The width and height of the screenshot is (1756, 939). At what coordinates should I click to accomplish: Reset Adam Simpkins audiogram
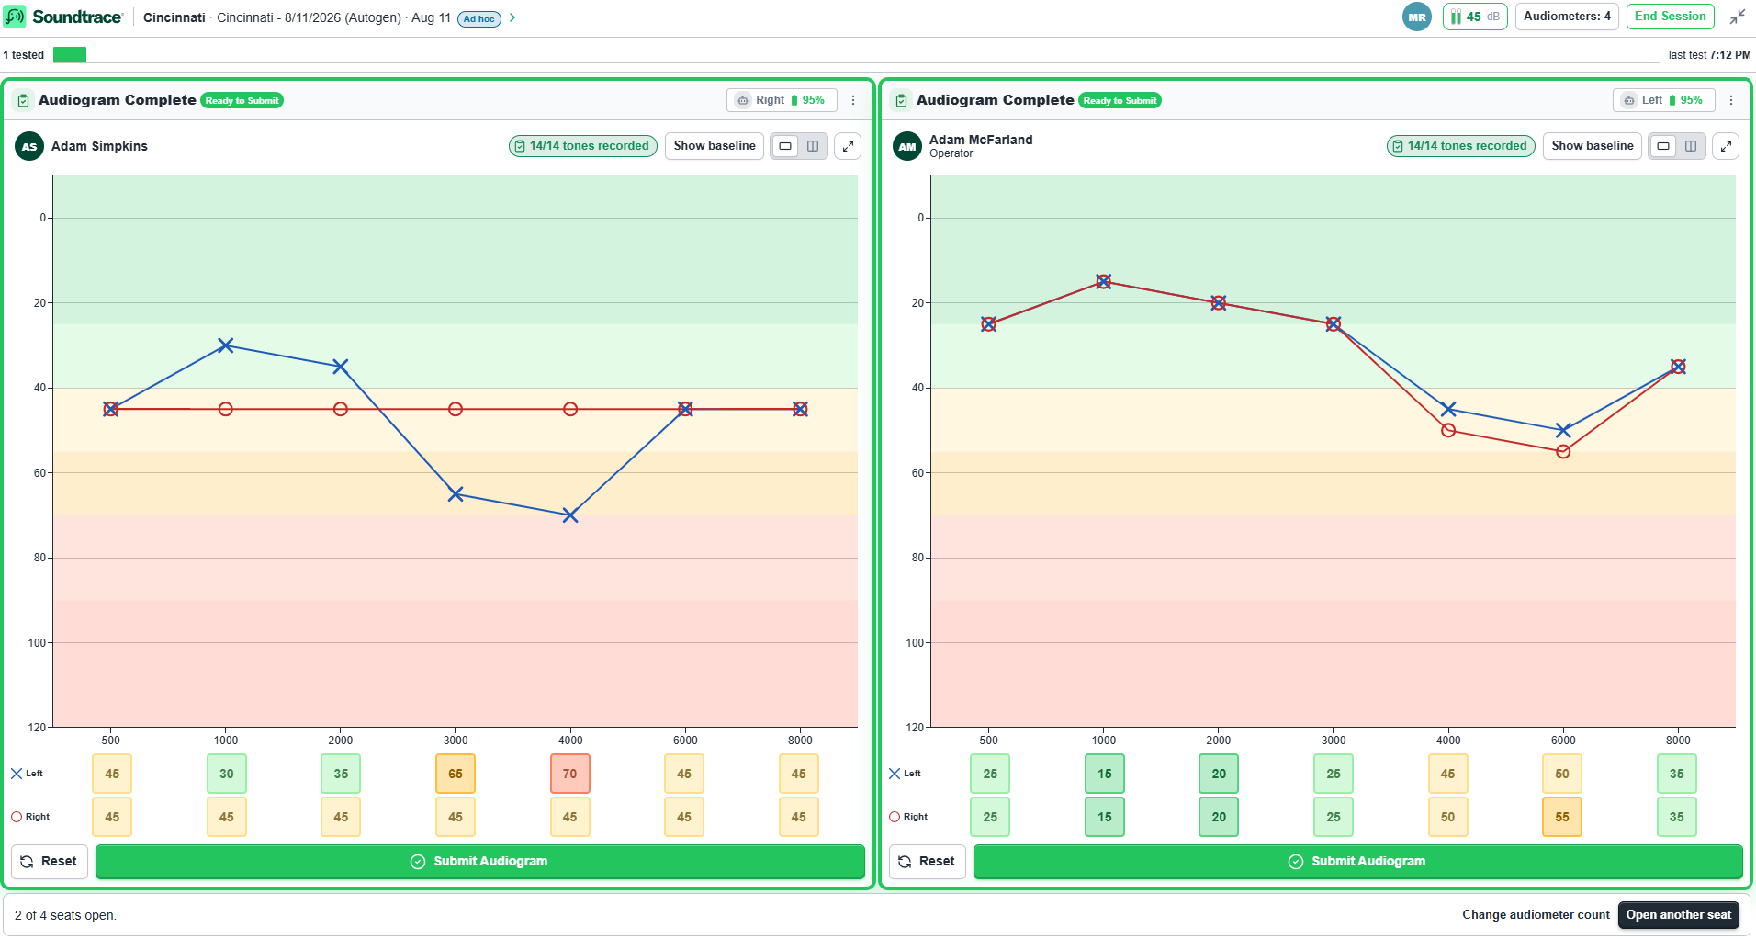click(x=50, y=862)
